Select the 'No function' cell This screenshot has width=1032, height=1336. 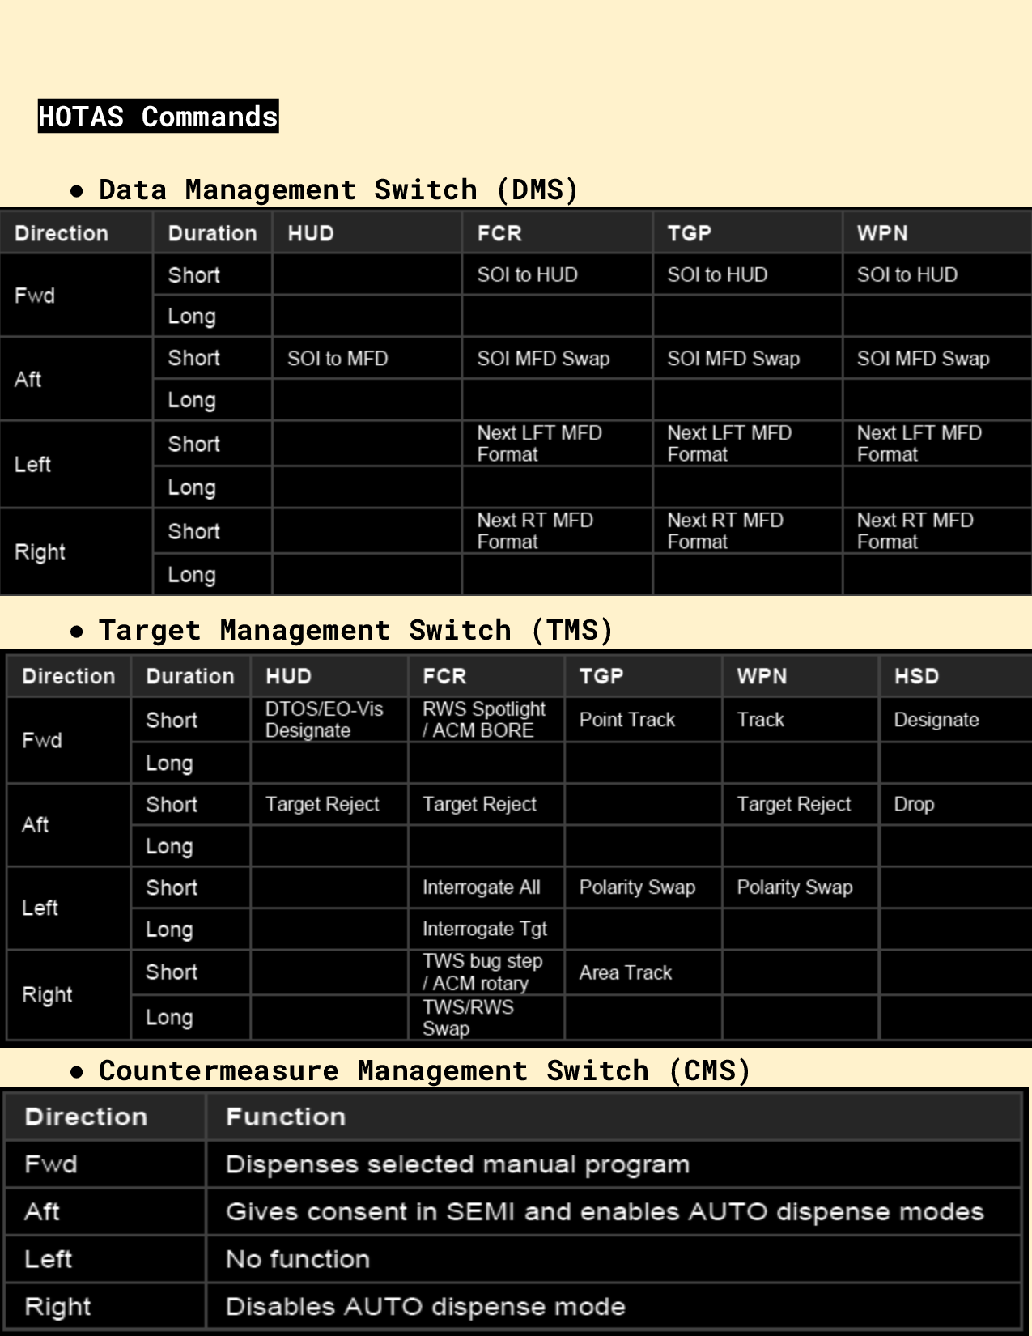tap(297, 1259)
